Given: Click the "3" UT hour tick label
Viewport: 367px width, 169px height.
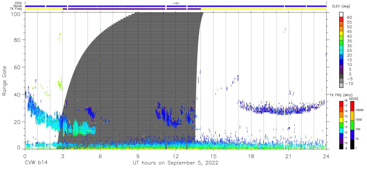Looking at the screenshot, I should pyautogui.click(x=62, y=156).
